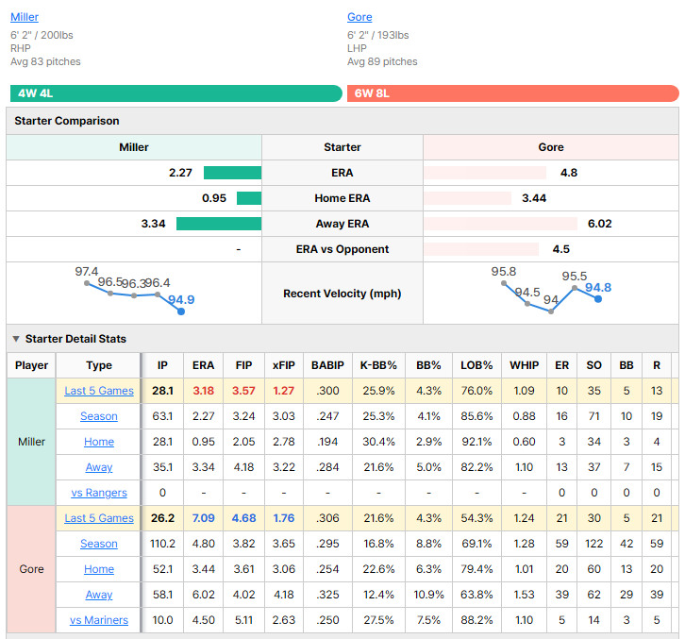
Task: Click the IP column header
Action: coord(162,365)
